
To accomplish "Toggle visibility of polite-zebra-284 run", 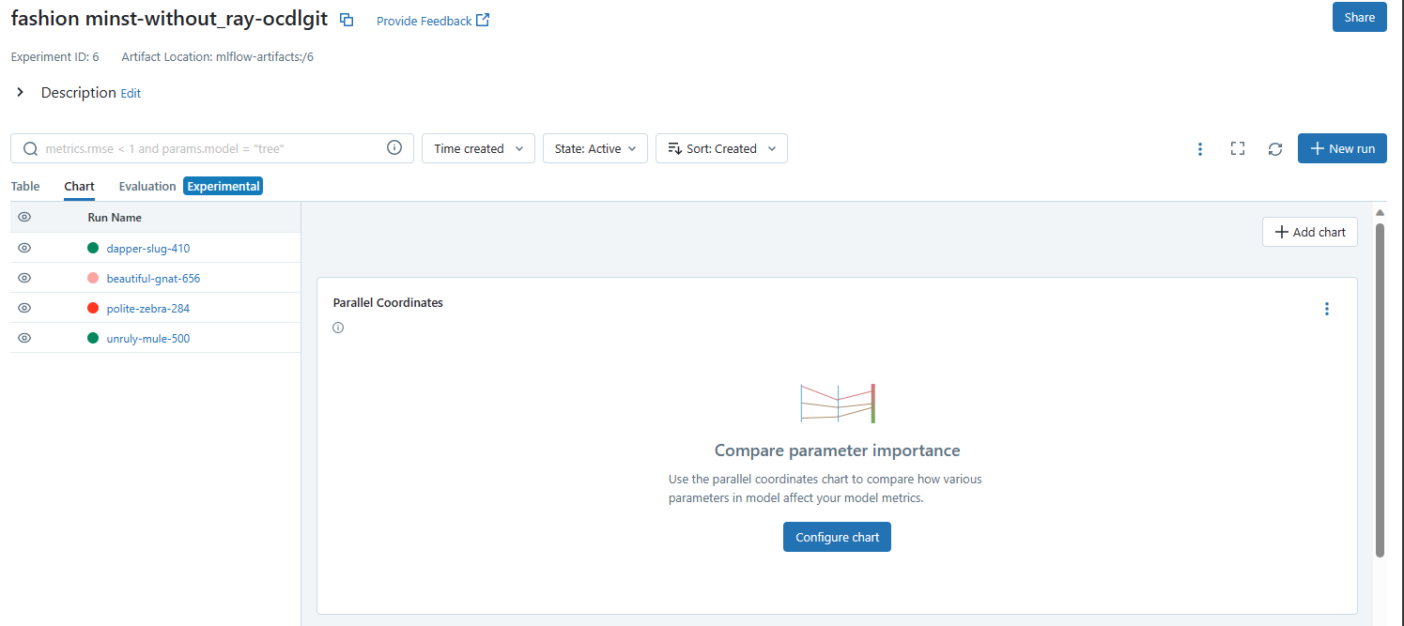I will tap(24, 308).
